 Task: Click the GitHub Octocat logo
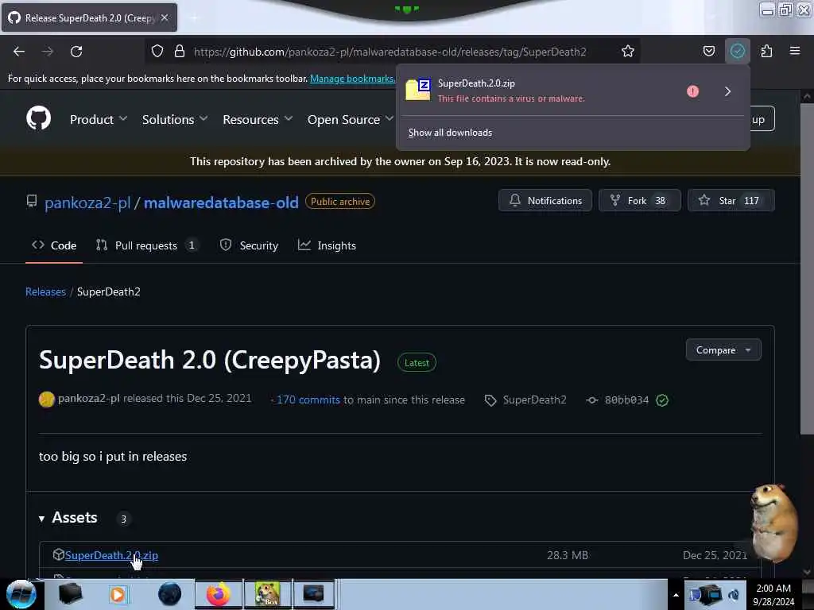pos(38,118)
